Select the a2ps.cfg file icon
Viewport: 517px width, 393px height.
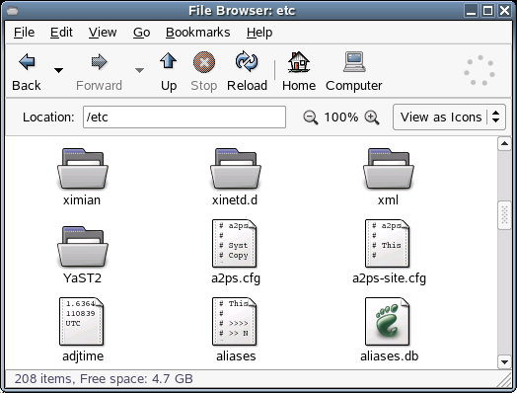pos(235,244)
